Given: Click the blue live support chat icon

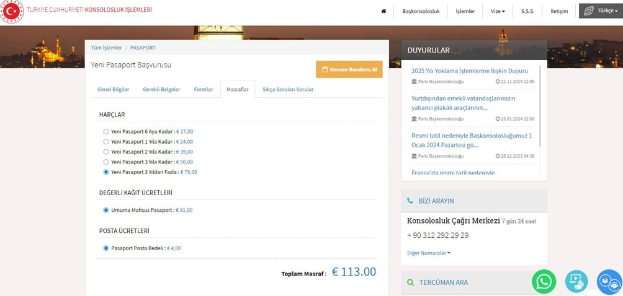Looking at the screenshot, I should pyautogui.click(x=609, y=282).
